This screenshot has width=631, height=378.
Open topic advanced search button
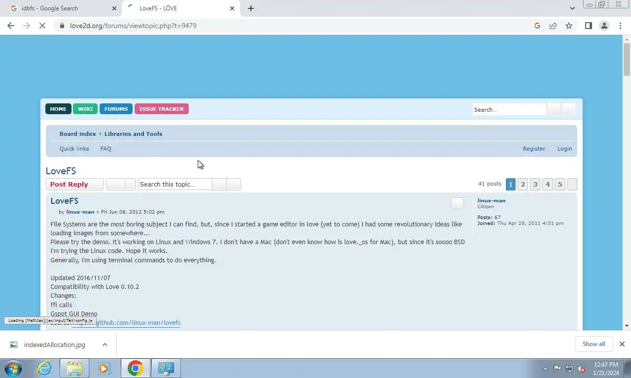234,184
